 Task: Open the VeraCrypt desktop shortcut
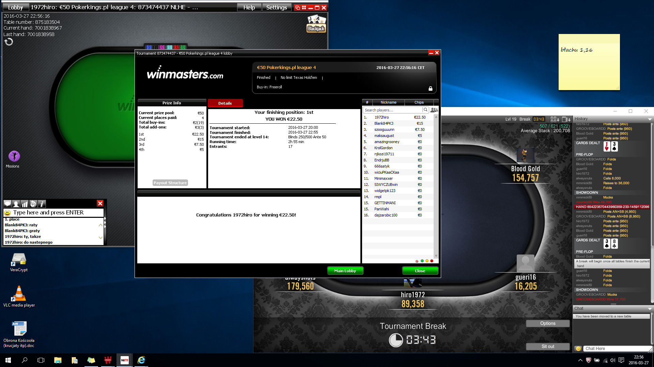(x=19, y=262)
